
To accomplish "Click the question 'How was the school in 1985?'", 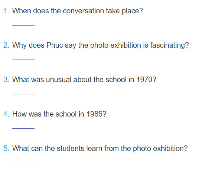I will point(59,114).
